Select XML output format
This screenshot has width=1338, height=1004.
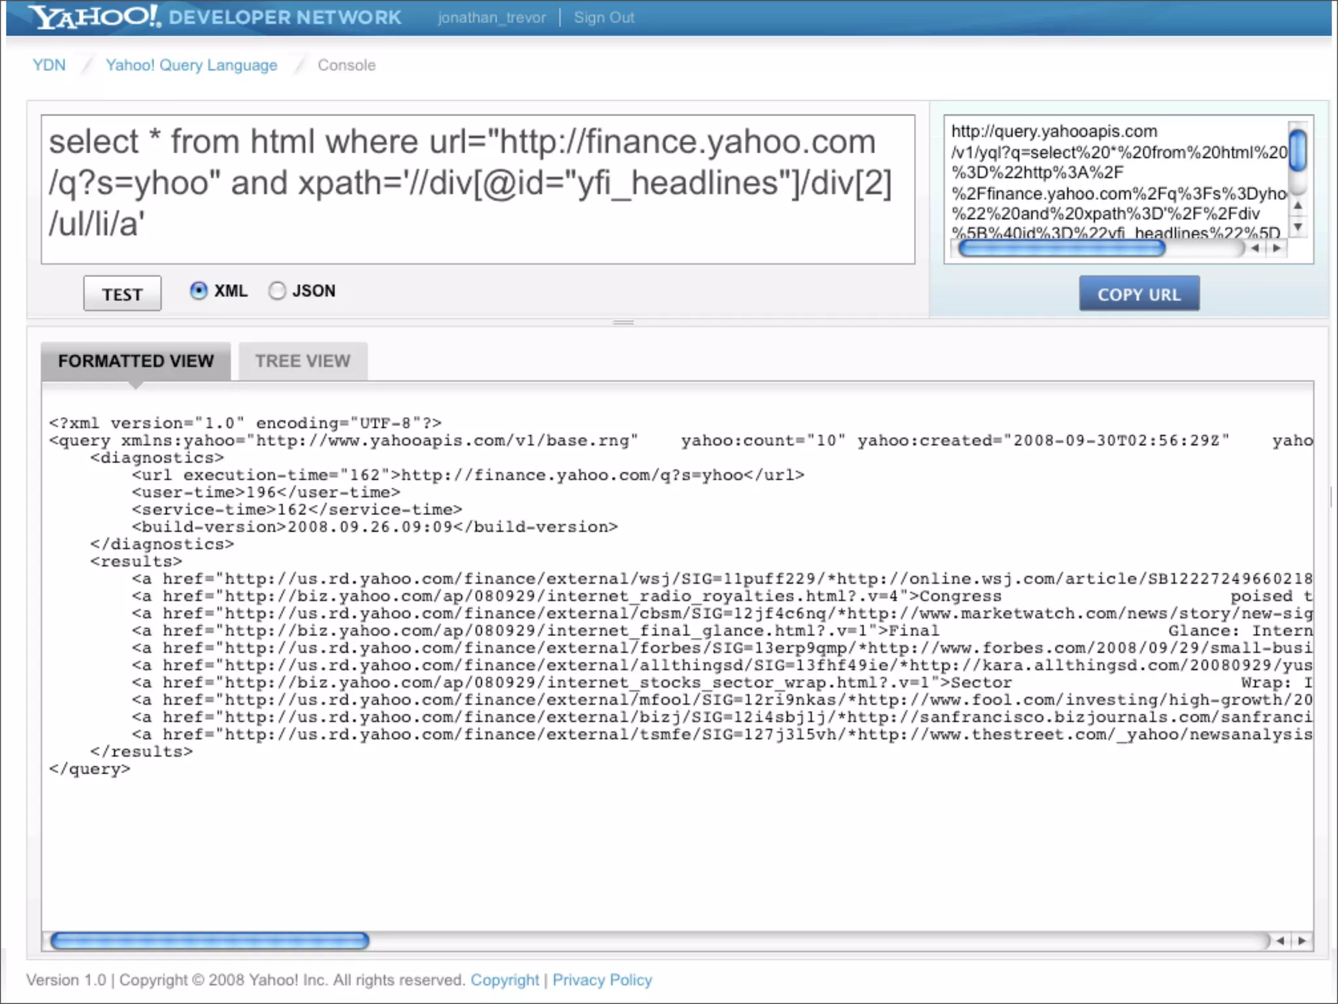pyautogui.click(x=199, y=290)
